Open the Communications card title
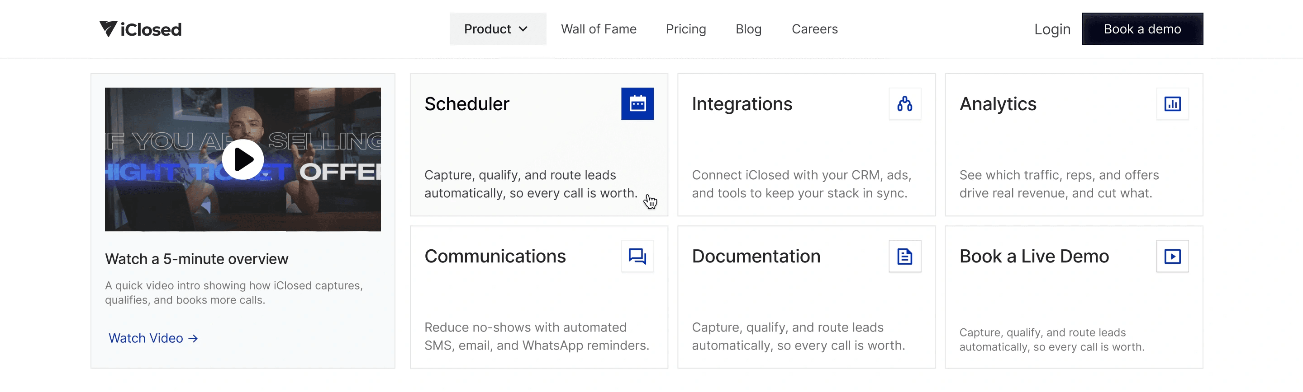Viewport: 1303px width, 392px height. point(495,257)
